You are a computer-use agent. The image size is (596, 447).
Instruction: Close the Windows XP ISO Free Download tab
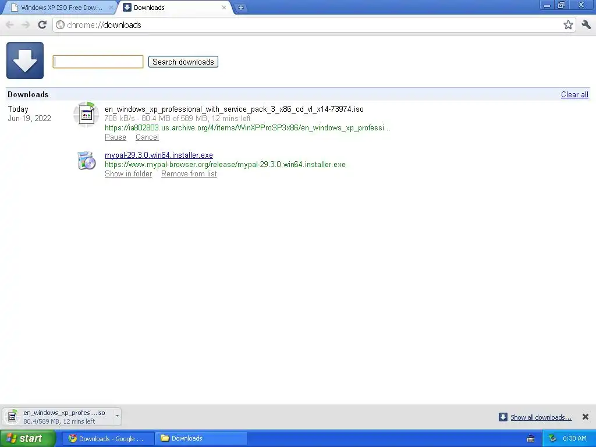pyautogui.click(x=111, y=8)
